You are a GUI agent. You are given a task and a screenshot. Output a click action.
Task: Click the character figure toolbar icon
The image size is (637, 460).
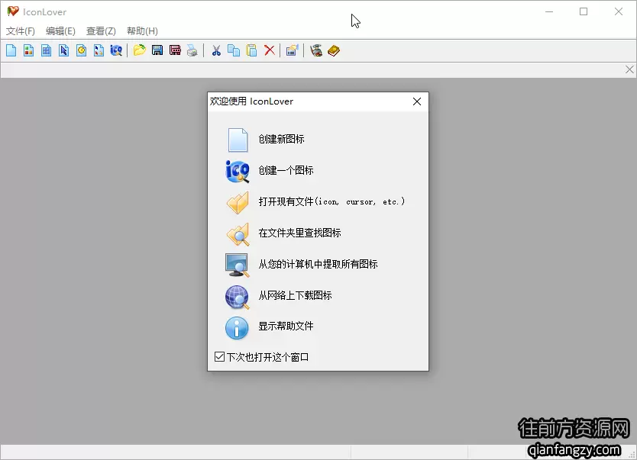(316, 50)
